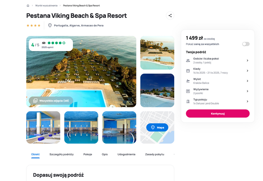Click the airplane icon next to Wylot

click(188, 81)
